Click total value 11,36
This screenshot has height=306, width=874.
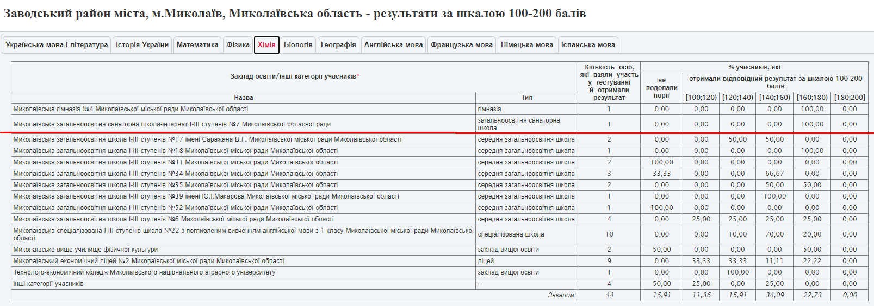[701, 295]
